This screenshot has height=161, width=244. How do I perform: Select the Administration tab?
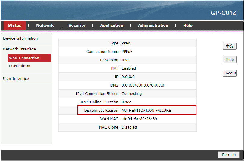point(153,26)
